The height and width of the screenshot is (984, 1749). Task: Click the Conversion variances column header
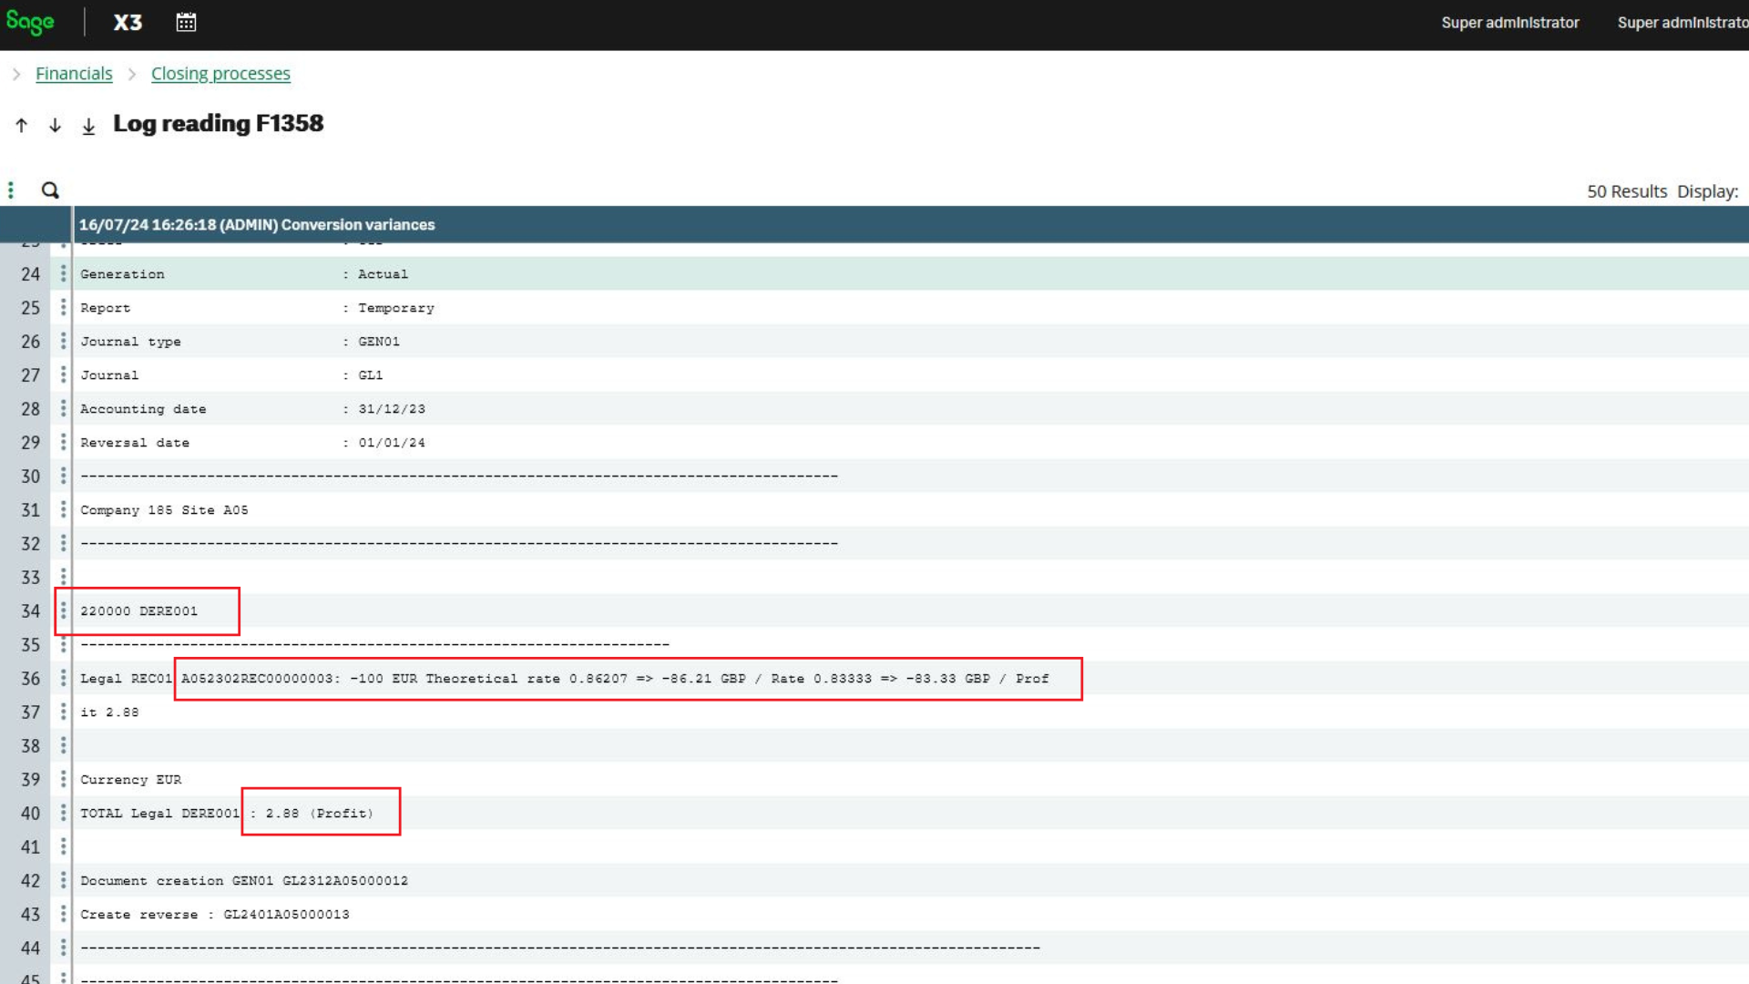[257, 224]
